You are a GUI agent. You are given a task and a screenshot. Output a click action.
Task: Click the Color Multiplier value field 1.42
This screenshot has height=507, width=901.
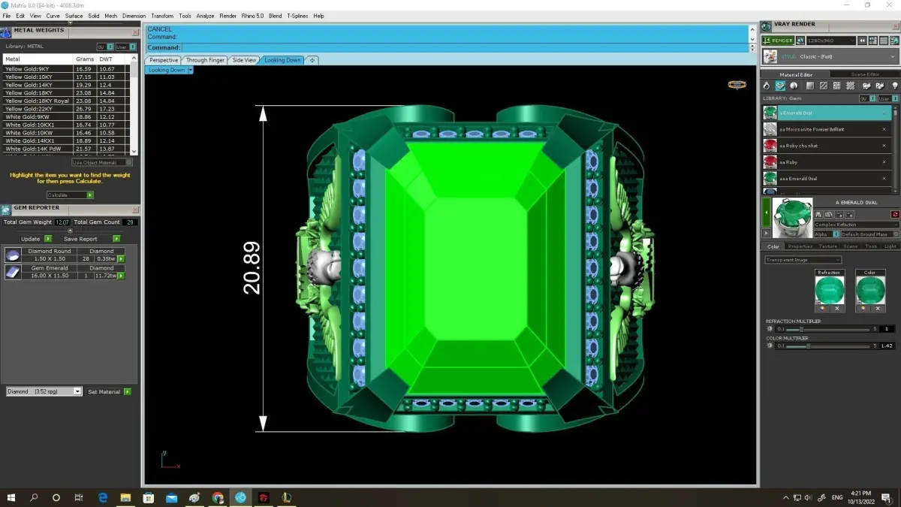point(887,346)
